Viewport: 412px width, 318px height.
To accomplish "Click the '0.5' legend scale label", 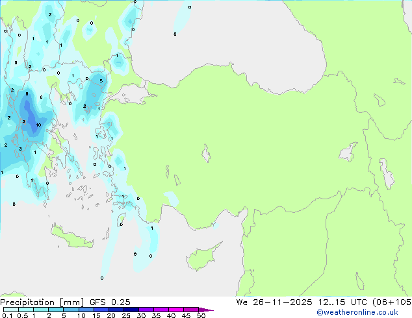I will (x=23, y=315).
